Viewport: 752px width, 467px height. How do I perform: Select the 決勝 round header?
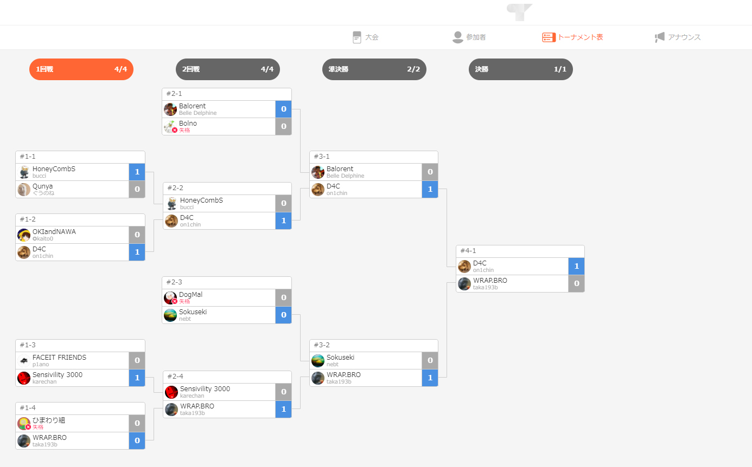[x=521, y=69]
